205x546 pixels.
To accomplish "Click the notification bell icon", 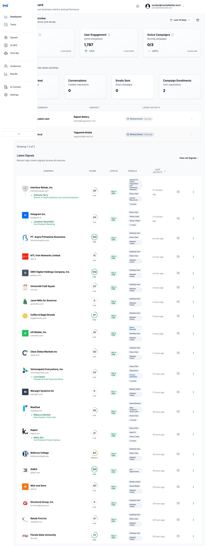I will click(x=138, y=6).
